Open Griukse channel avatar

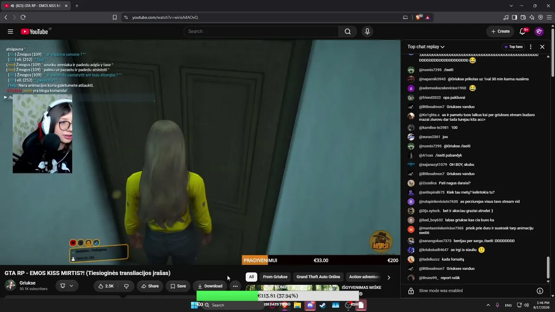[10, 286]
